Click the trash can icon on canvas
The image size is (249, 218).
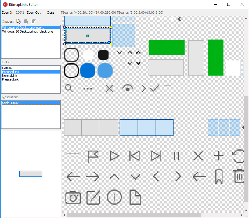click(239, 176)
